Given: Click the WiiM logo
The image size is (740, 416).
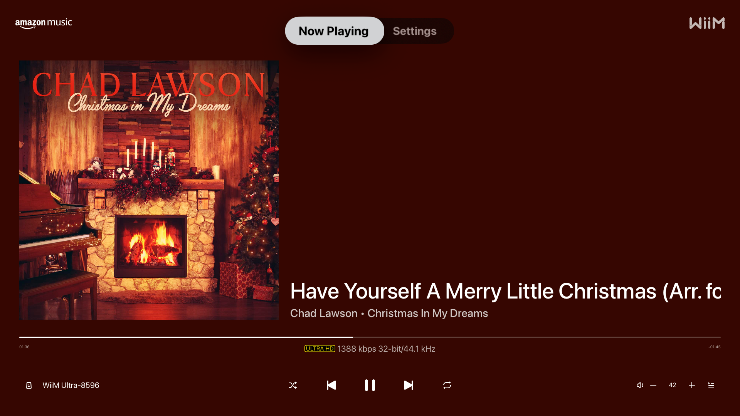Looking at the screenshot, I should coord(707,23).
